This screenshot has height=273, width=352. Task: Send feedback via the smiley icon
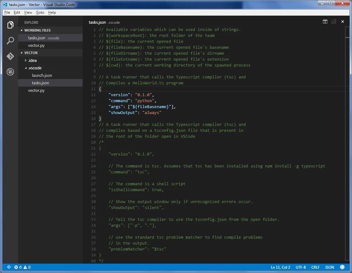coord(342,267)
